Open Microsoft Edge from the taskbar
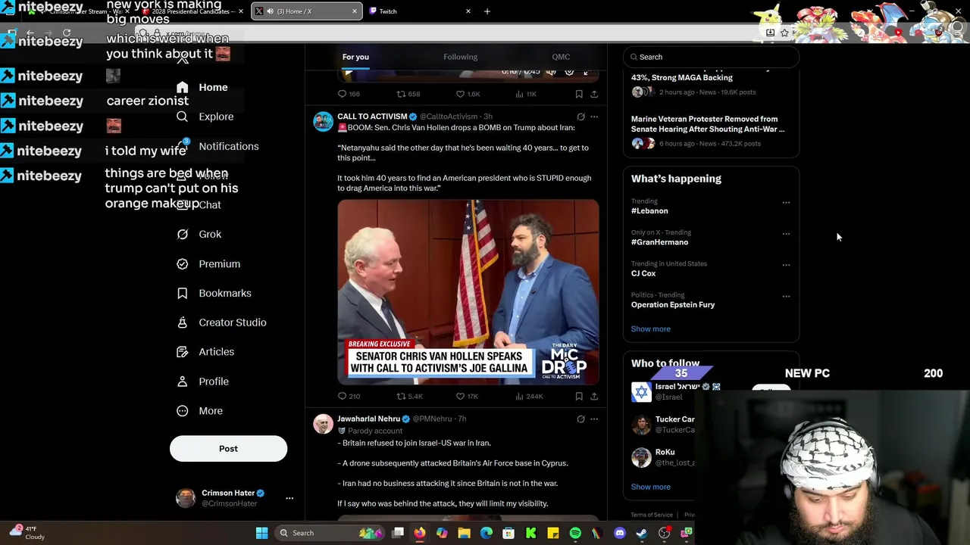This screenshot has width=970, height=545. [x=486, y=533]
